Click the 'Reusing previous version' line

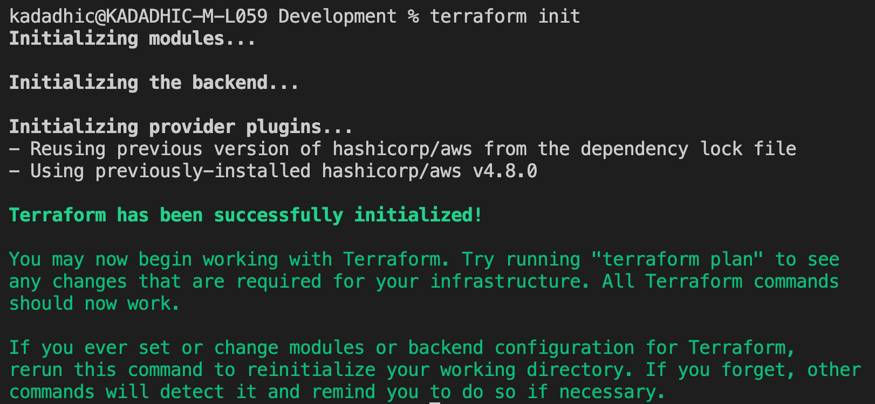pyautogui.click(x=402, y=149)
